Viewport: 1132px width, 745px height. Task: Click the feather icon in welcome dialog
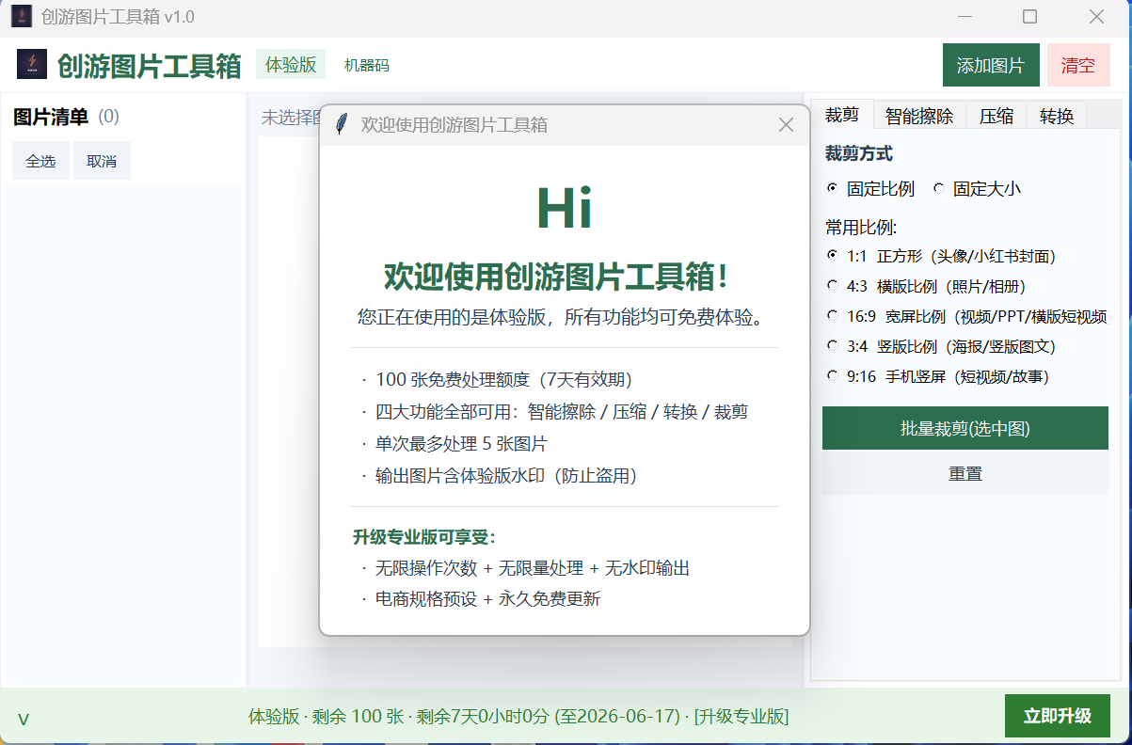[x=343, y=124]
